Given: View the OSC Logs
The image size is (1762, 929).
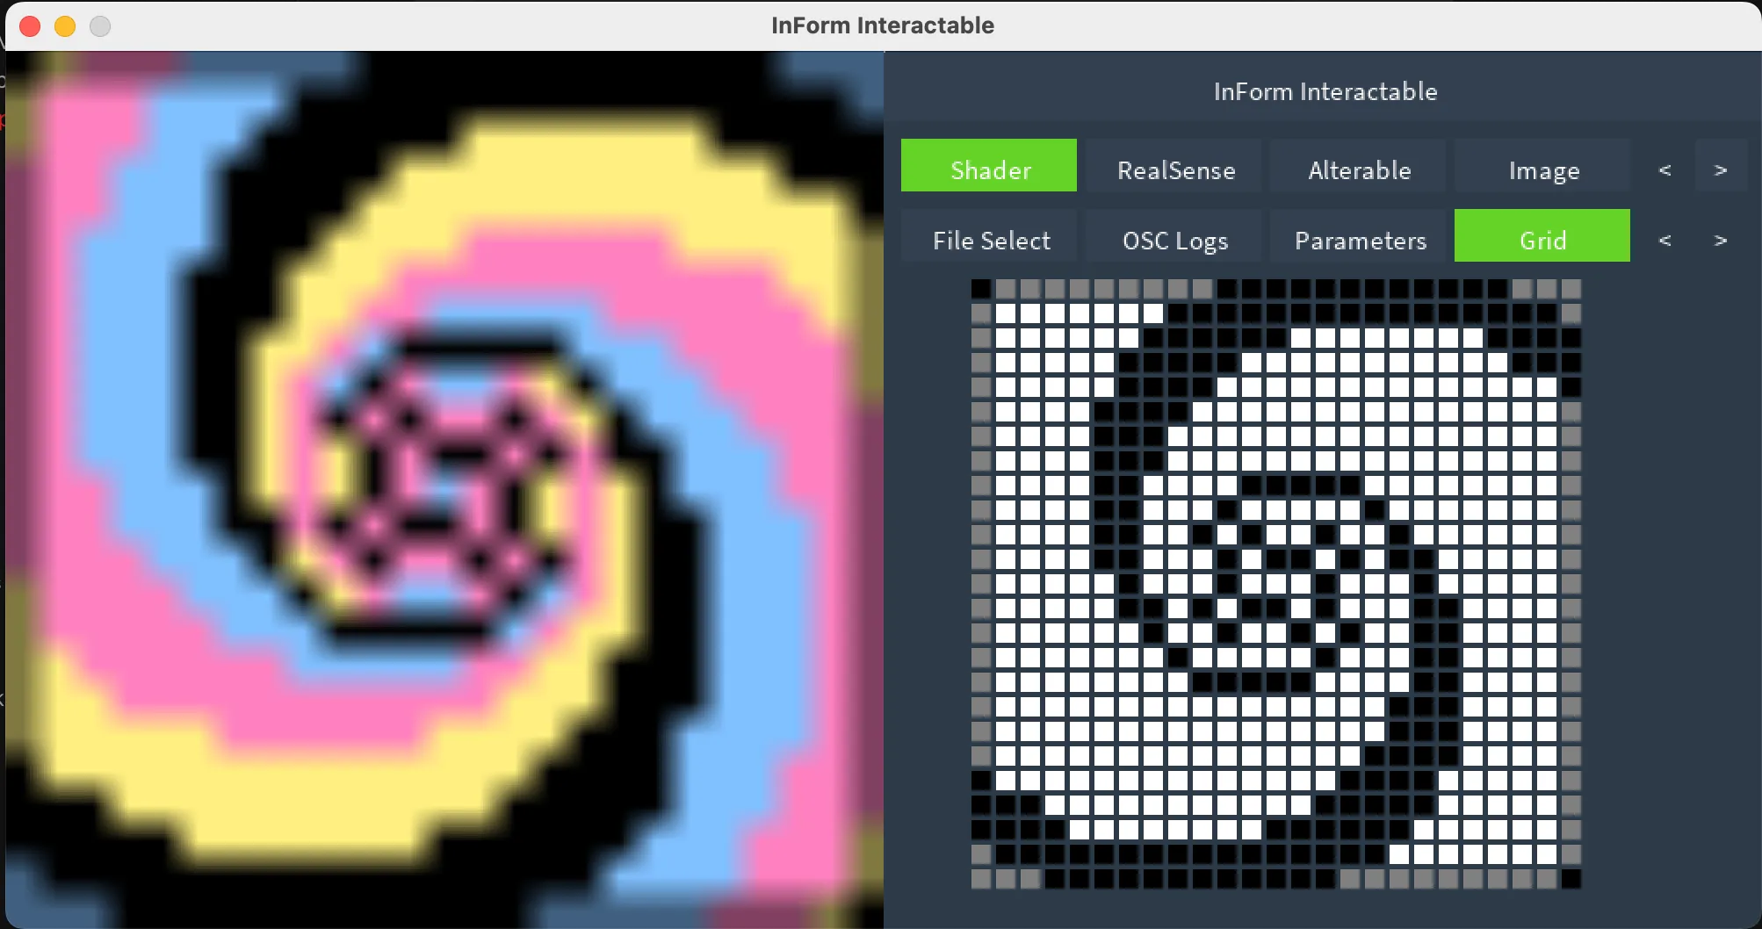Looking at the screenshot, I should [1174, 239].
